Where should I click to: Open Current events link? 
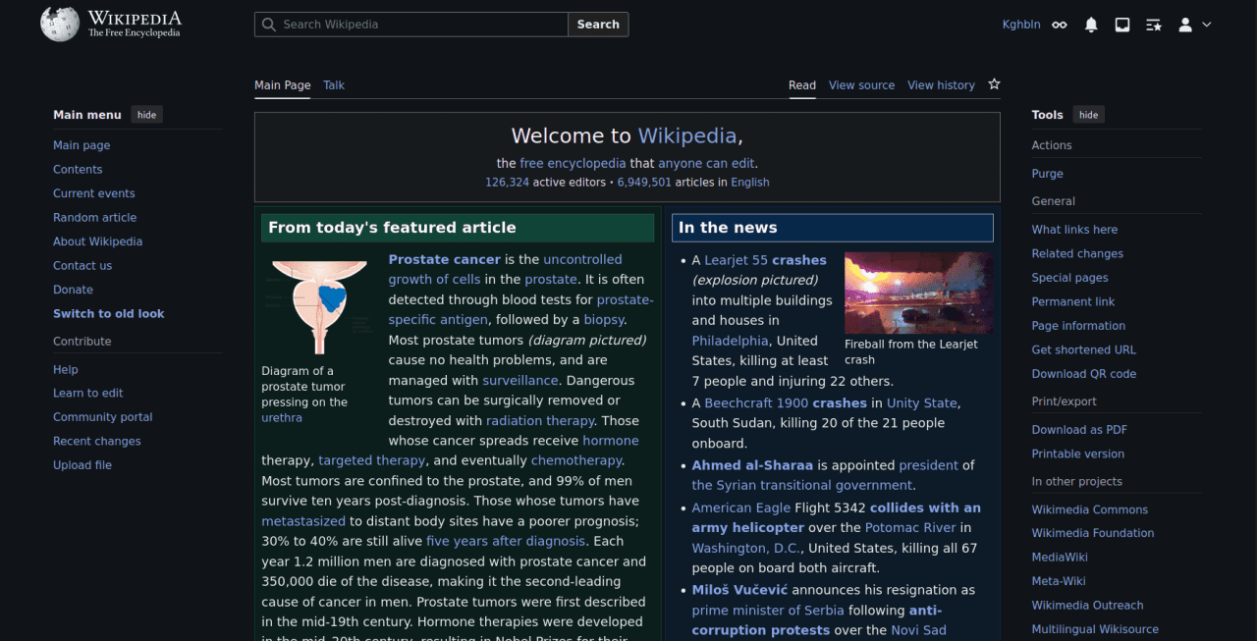[x=94, y=193]
